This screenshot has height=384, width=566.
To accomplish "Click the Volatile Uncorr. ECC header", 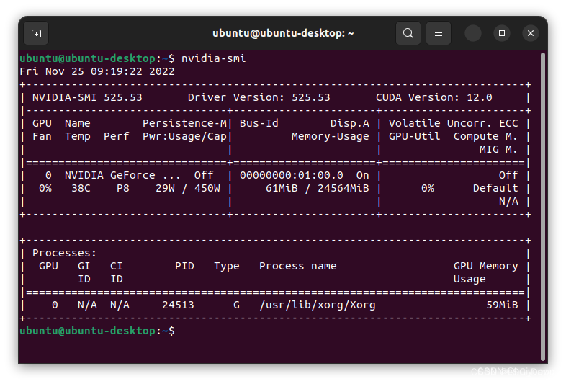I will pos(454,123).
